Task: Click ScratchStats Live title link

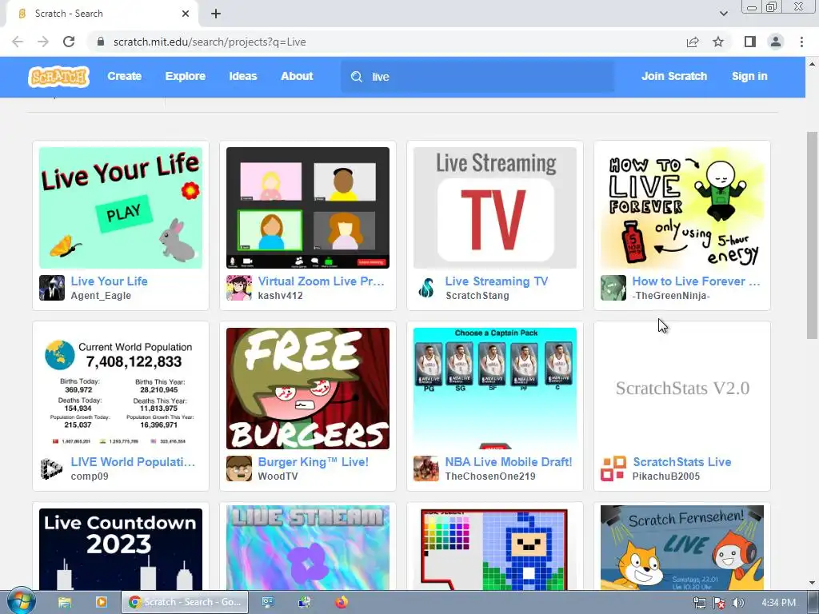Action: click(681, 462)
